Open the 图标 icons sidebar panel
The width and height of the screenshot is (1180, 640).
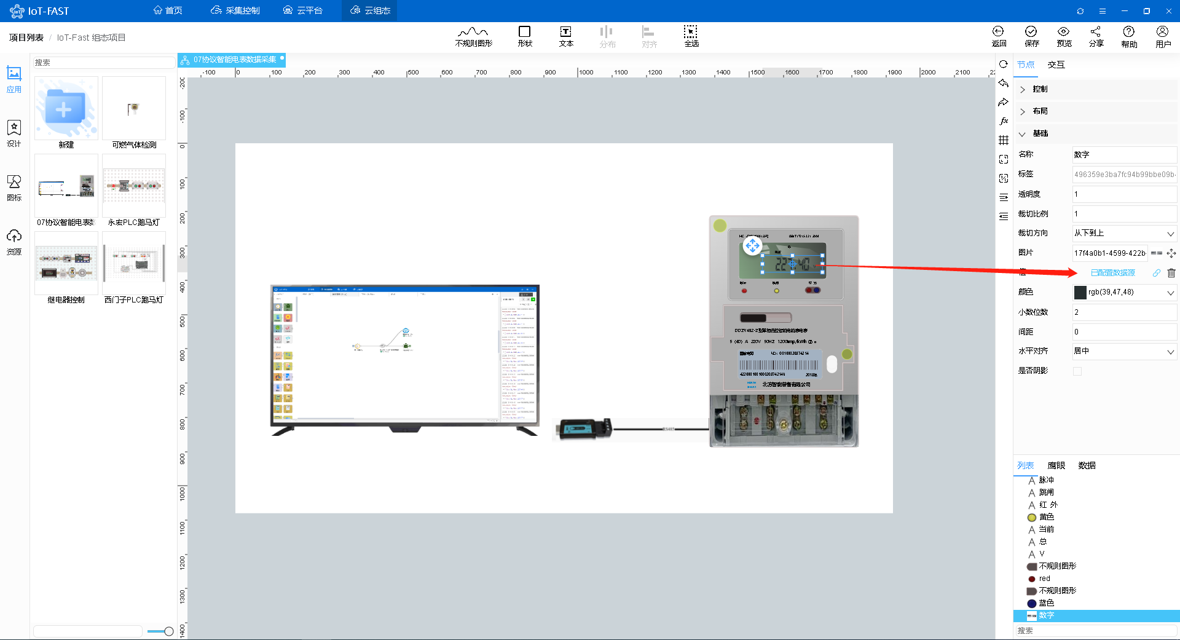point(14,188)
